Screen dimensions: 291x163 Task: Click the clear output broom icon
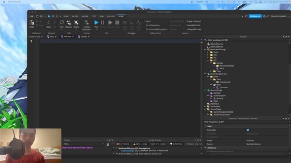coord(108,144)
